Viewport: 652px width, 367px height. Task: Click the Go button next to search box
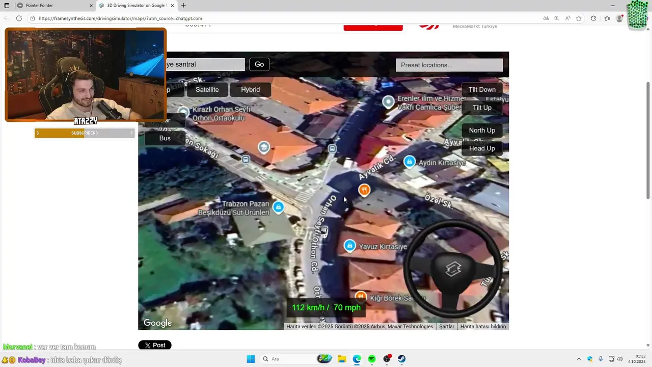coord(259,64)
